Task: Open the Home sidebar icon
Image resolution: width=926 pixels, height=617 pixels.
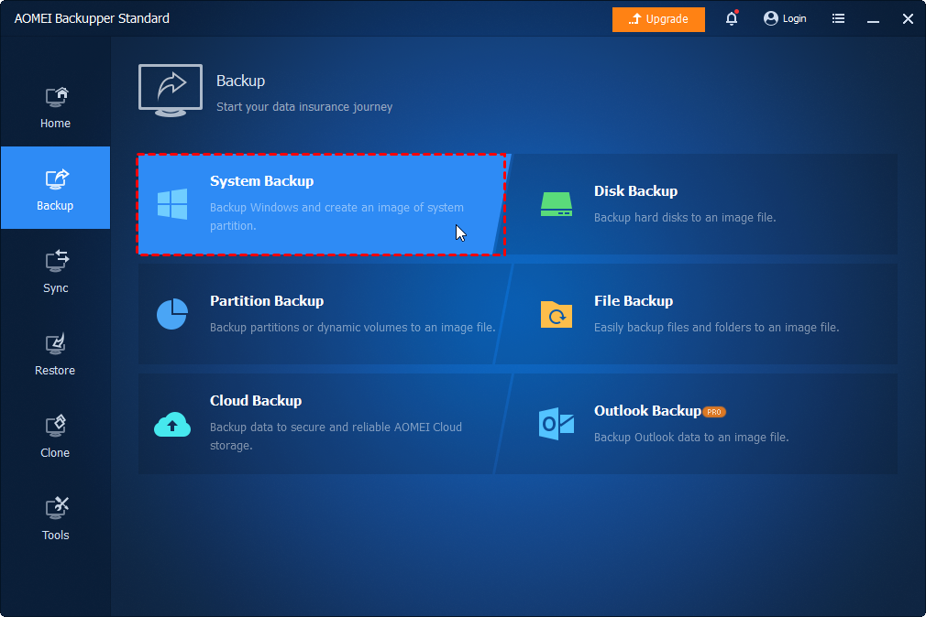Action: [56, 97]
